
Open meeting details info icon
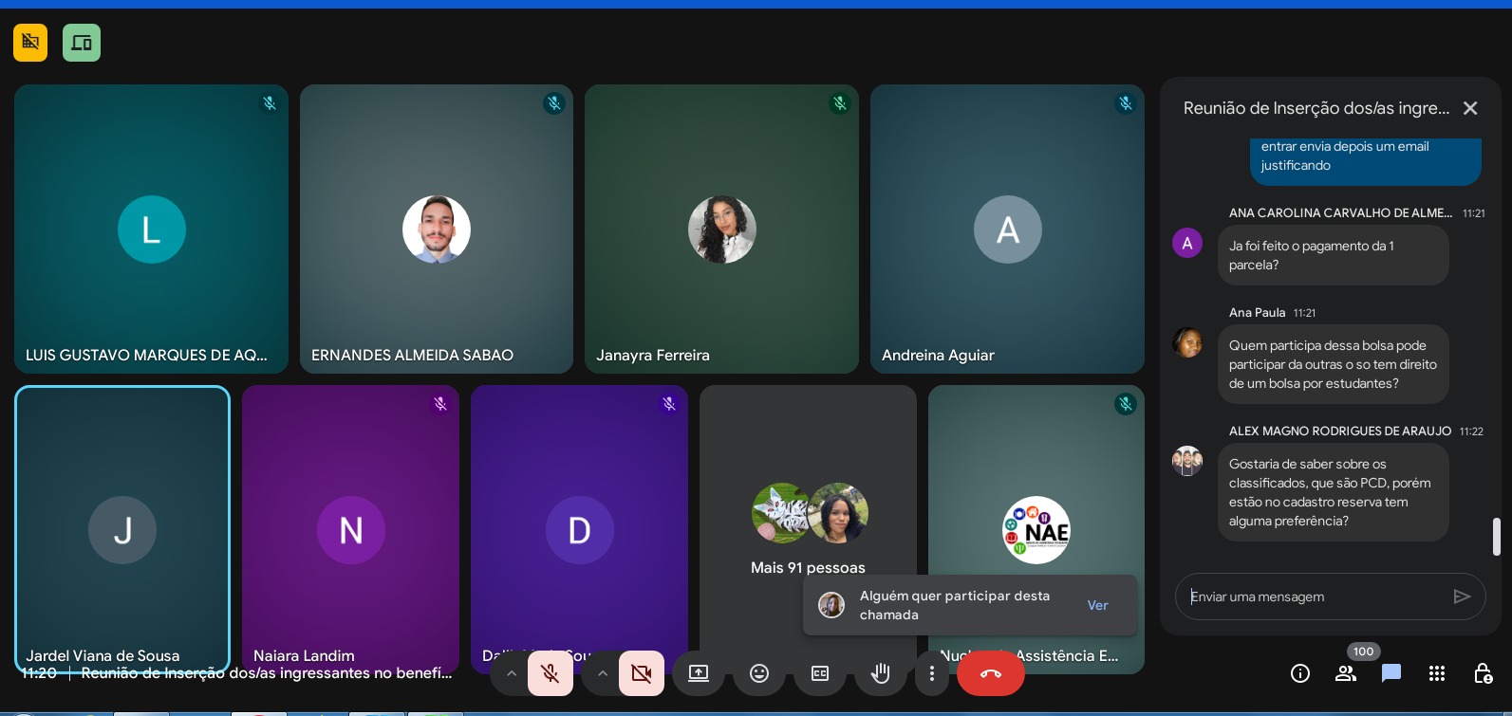click(1300, 673)
